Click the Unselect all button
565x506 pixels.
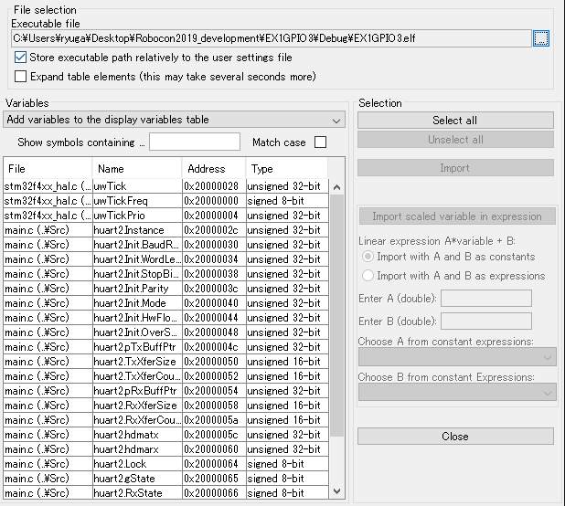click(x=455, y=140)
